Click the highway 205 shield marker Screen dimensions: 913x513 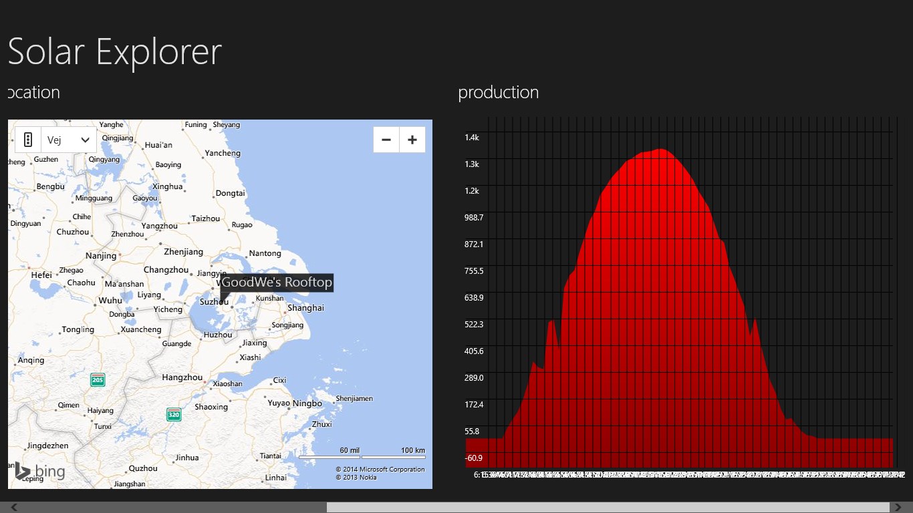pyautogui.click(x=98, y=380)
